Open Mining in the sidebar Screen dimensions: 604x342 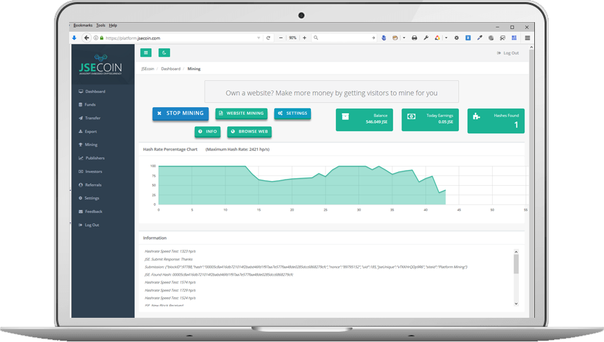(88, 145)
